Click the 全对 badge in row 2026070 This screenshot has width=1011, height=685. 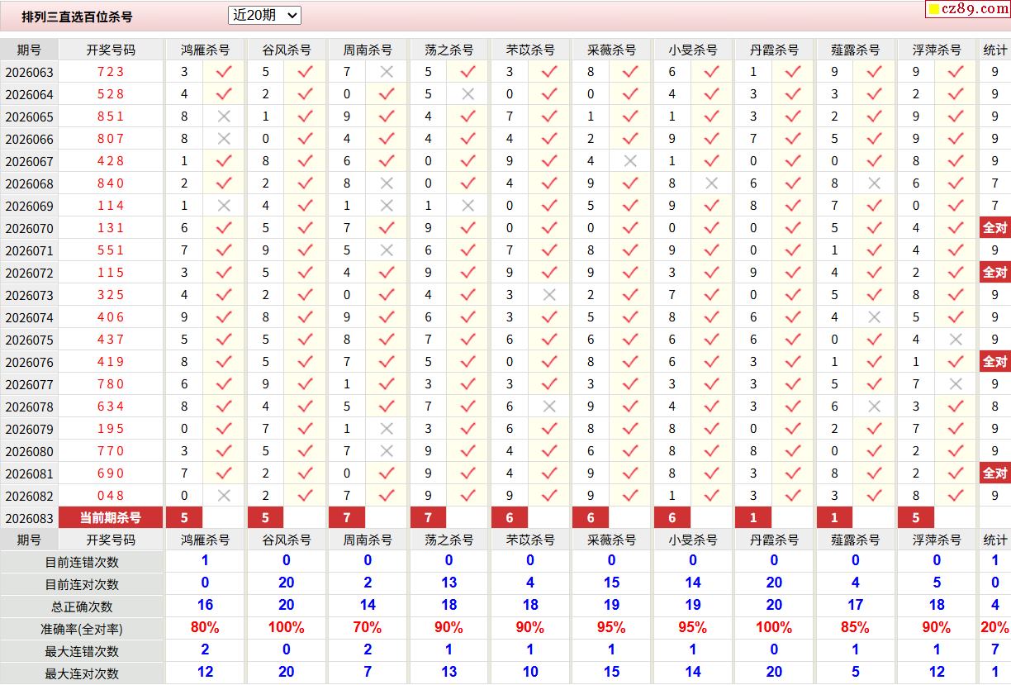pyautogui.click(x=994, y=228)
